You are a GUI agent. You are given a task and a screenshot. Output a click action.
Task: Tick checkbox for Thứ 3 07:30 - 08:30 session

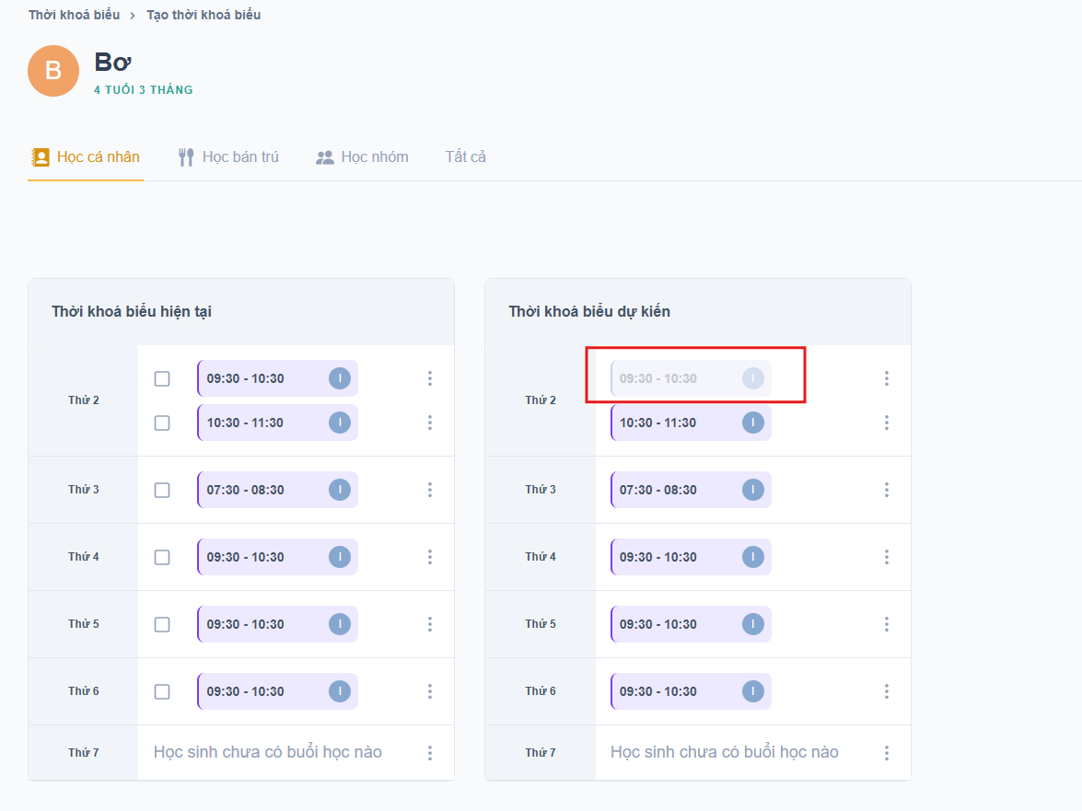tap(162, 490)
